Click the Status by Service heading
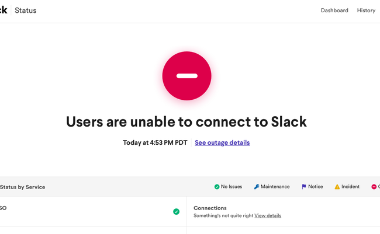This screenshot has width=380, height=234. [x=23, y=187]
